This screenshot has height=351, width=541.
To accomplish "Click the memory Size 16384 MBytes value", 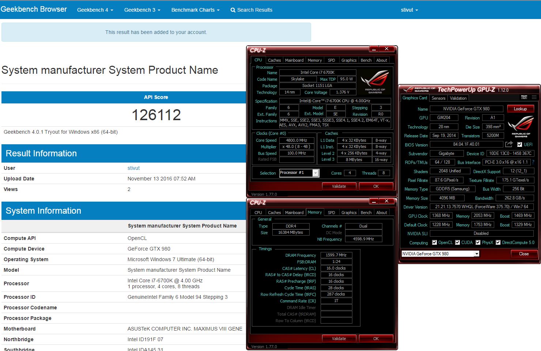I will point(291,232).
